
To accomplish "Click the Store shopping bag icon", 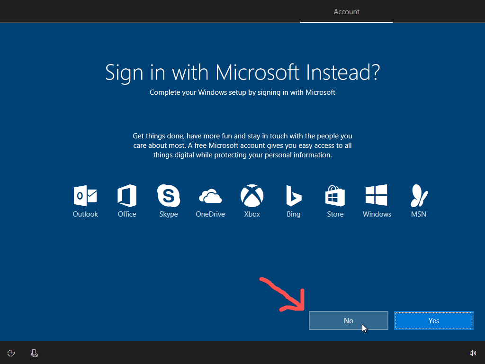I will coord(335,196).
